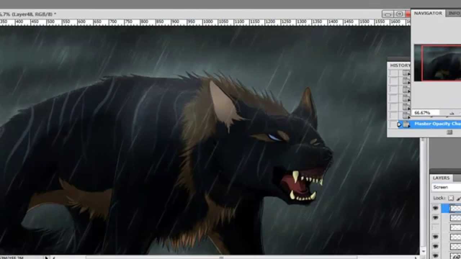The width and height of the screenshot is (461, 259).
Task: Restore down the document window
Action: [x=399, y=14]
